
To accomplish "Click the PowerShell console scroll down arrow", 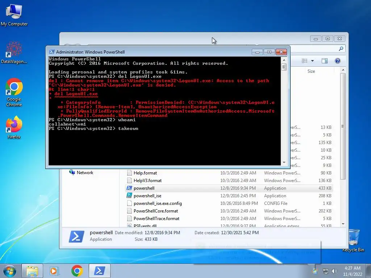I will pos(284,163).
